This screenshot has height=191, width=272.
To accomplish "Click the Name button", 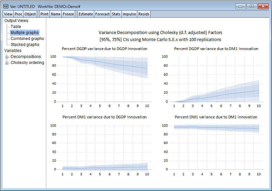I will (x=56, y=14).
